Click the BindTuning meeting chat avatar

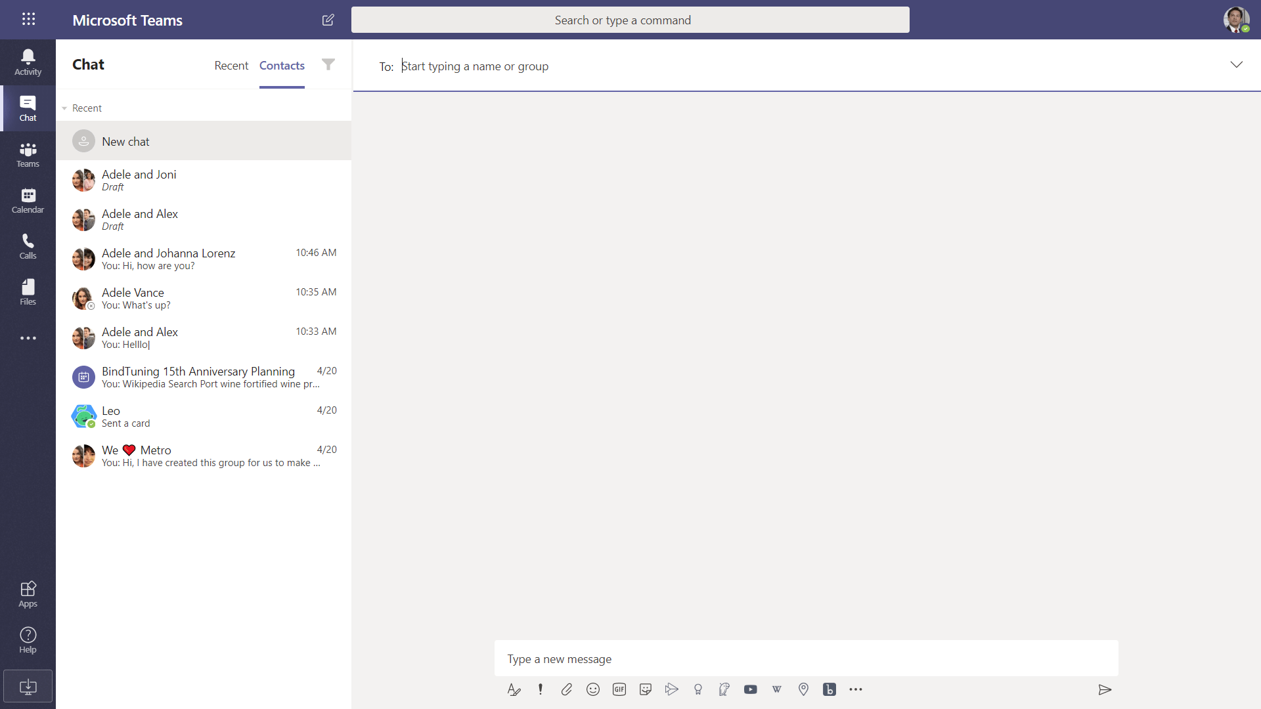(x=83, y=377)
